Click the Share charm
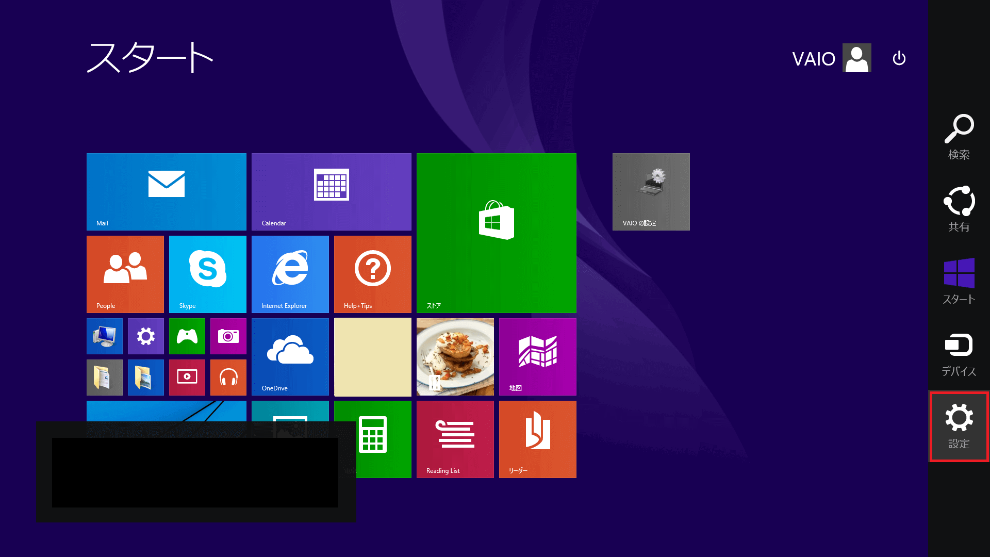The width and height of the screenshot is (990, 557). (959, 209)
